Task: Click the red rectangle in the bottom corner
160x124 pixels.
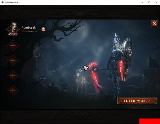Action: click(149, 121)
